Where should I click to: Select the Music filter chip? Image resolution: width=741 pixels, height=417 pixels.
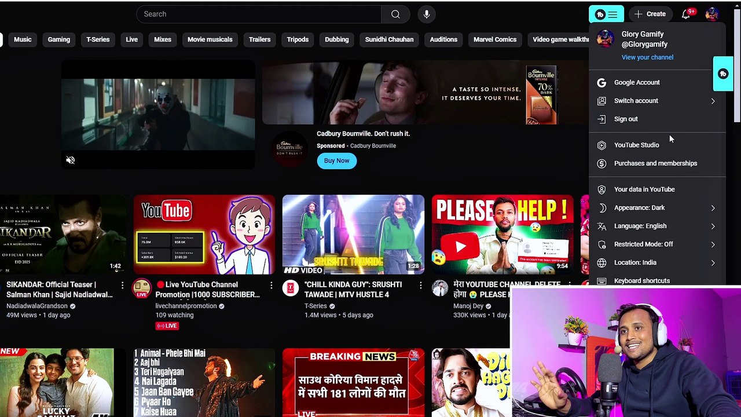click(23, 39)
